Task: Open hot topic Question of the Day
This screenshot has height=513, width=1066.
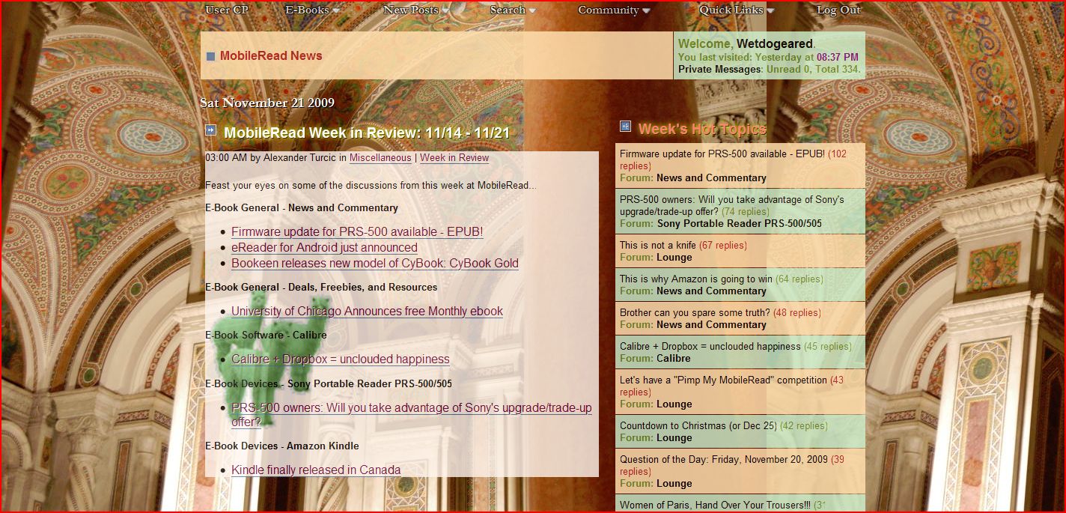Action: pos(724,459)
